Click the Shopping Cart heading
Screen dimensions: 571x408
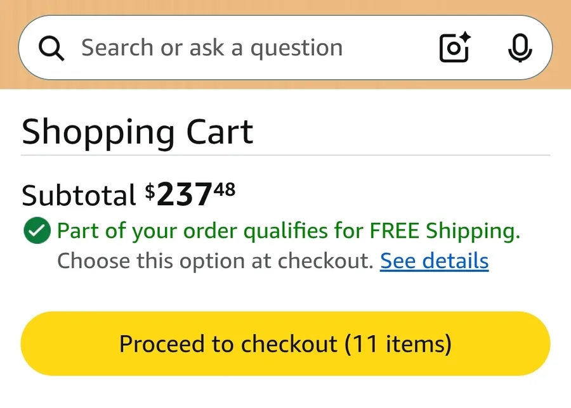point(138,132)
